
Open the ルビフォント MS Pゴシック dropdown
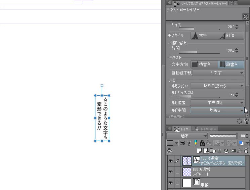click(217, 86)
